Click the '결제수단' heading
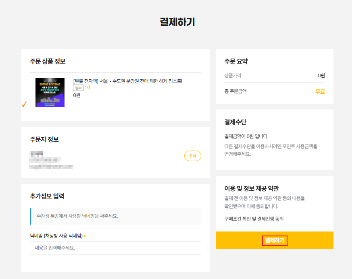This screenshot has height=279, width=352. (235, 122)
